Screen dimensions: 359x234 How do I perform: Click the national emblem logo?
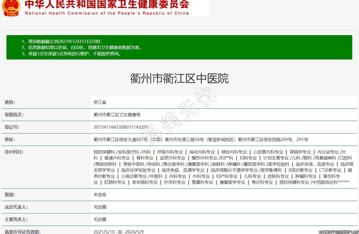11,8
